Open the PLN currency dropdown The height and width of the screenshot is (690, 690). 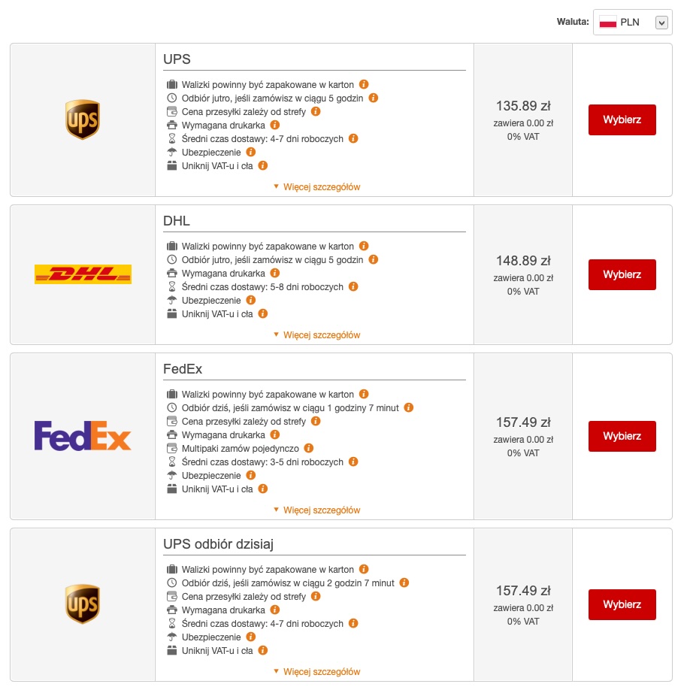[632, 23]
